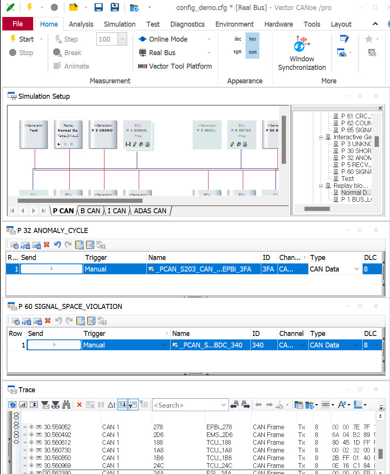This screenshot has width=390, height=474.
Task: Click the notepad edit icon in More group
Action: 344,39
